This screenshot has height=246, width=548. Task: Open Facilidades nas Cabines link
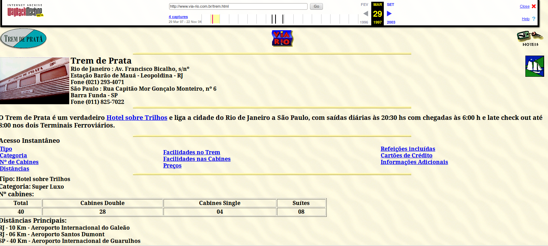(197, 159)
